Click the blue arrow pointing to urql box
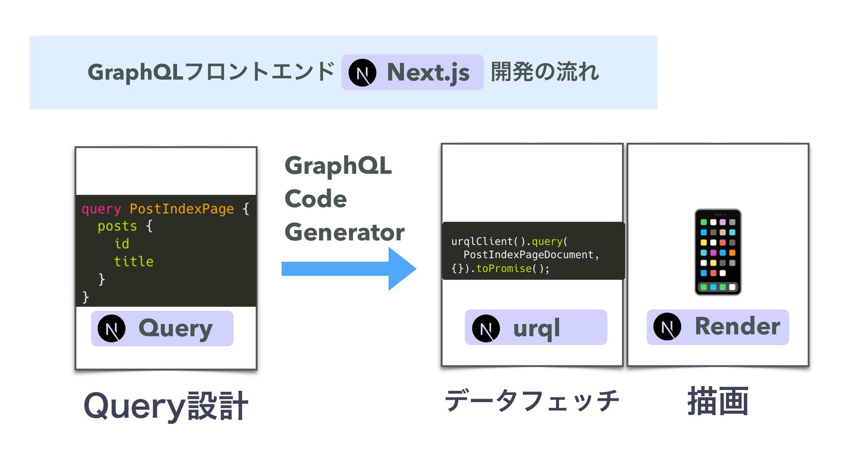The width and height of the screenshot is (842, 474). [x=349, y=269]
